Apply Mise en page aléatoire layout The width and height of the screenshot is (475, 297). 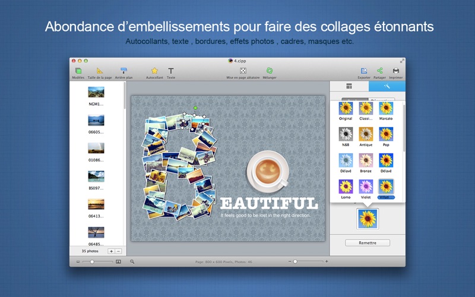pos(243,73)
